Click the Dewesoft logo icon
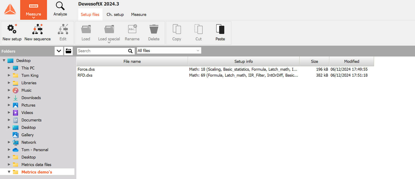 pyautogui.click(x=10, y=9)
